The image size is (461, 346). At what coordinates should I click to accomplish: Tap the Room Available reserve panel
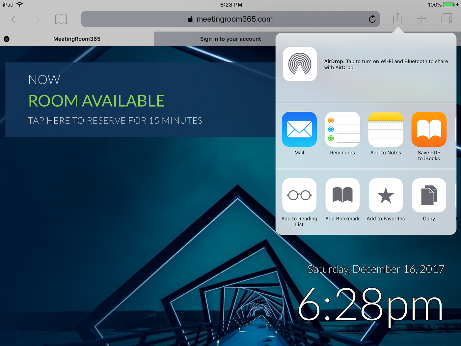click(141, 100)
